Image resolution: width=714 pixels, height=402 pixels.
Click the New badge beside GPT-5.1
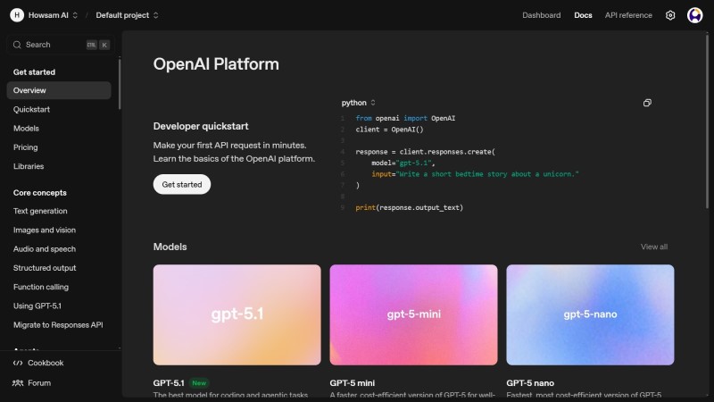[x=199, y=383]
